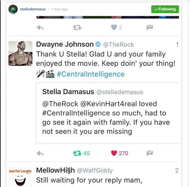This screenshot has height=187, width=190.
Task: Open the quoted Stella Damasus tweet
Action: [107, 113]
